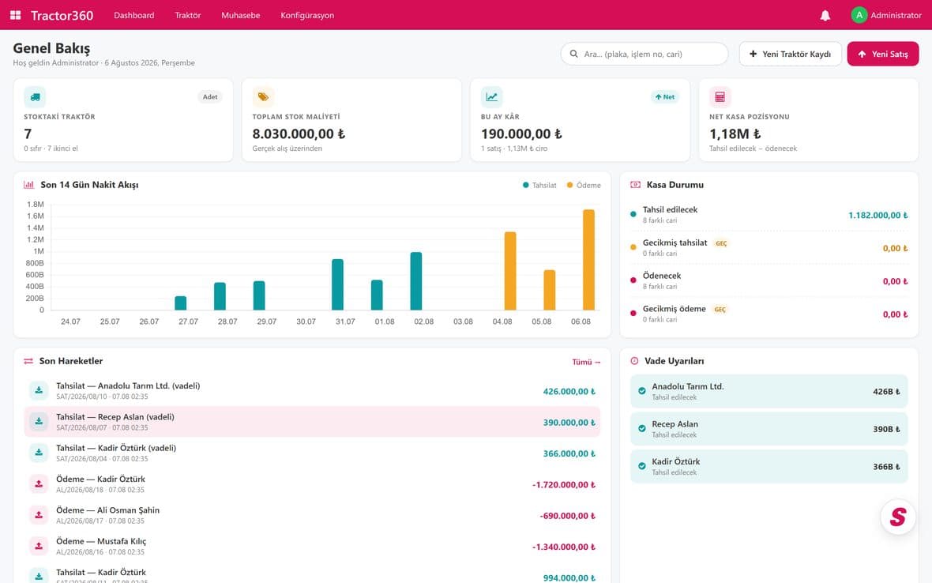Click upload icon on Ödeme Kadir Öztürk row
This screenshot has width=932, height=583.
pos(39,483)
